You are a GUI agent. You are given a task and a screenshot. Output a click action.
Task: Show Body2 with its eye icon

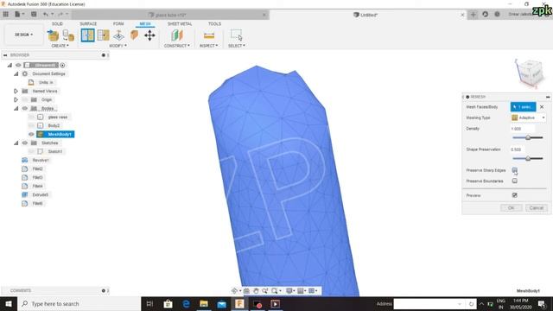pos(31,125)
